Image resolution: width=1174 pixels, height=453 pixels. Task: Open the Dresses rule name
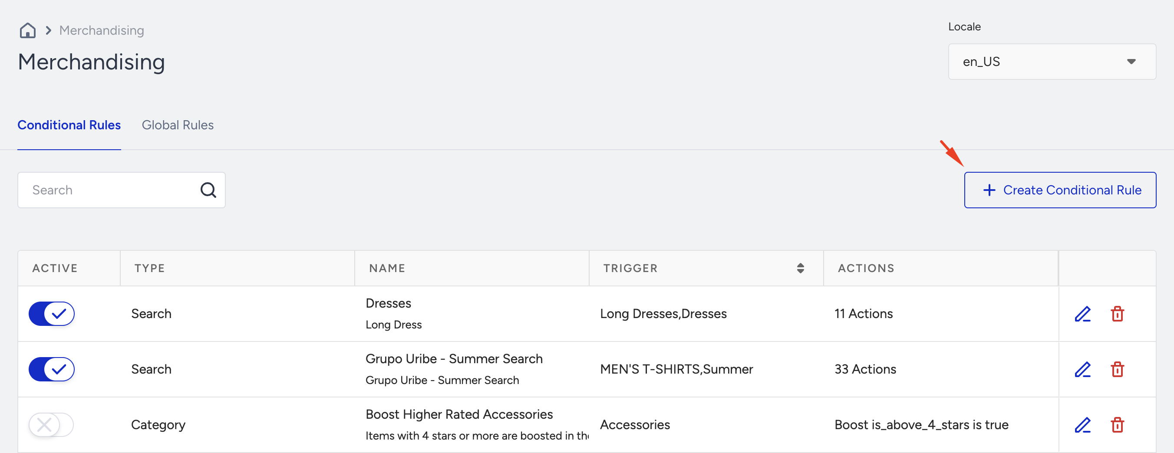tap(388, 303)
